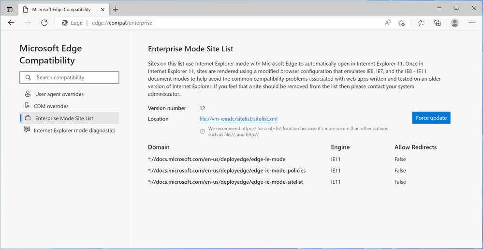The image size is (483, 249).
Task: Go back with the back arrow
Action: click(x=11, y=23)
